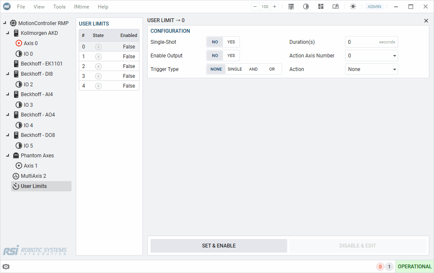Collapse the Phantom Axes node
Screen dimensions: 434x273
[x=8, y=156]
